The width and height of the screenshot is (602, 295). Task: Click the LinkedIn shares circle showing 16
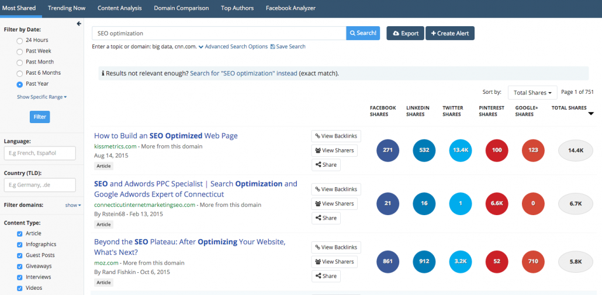424,203
